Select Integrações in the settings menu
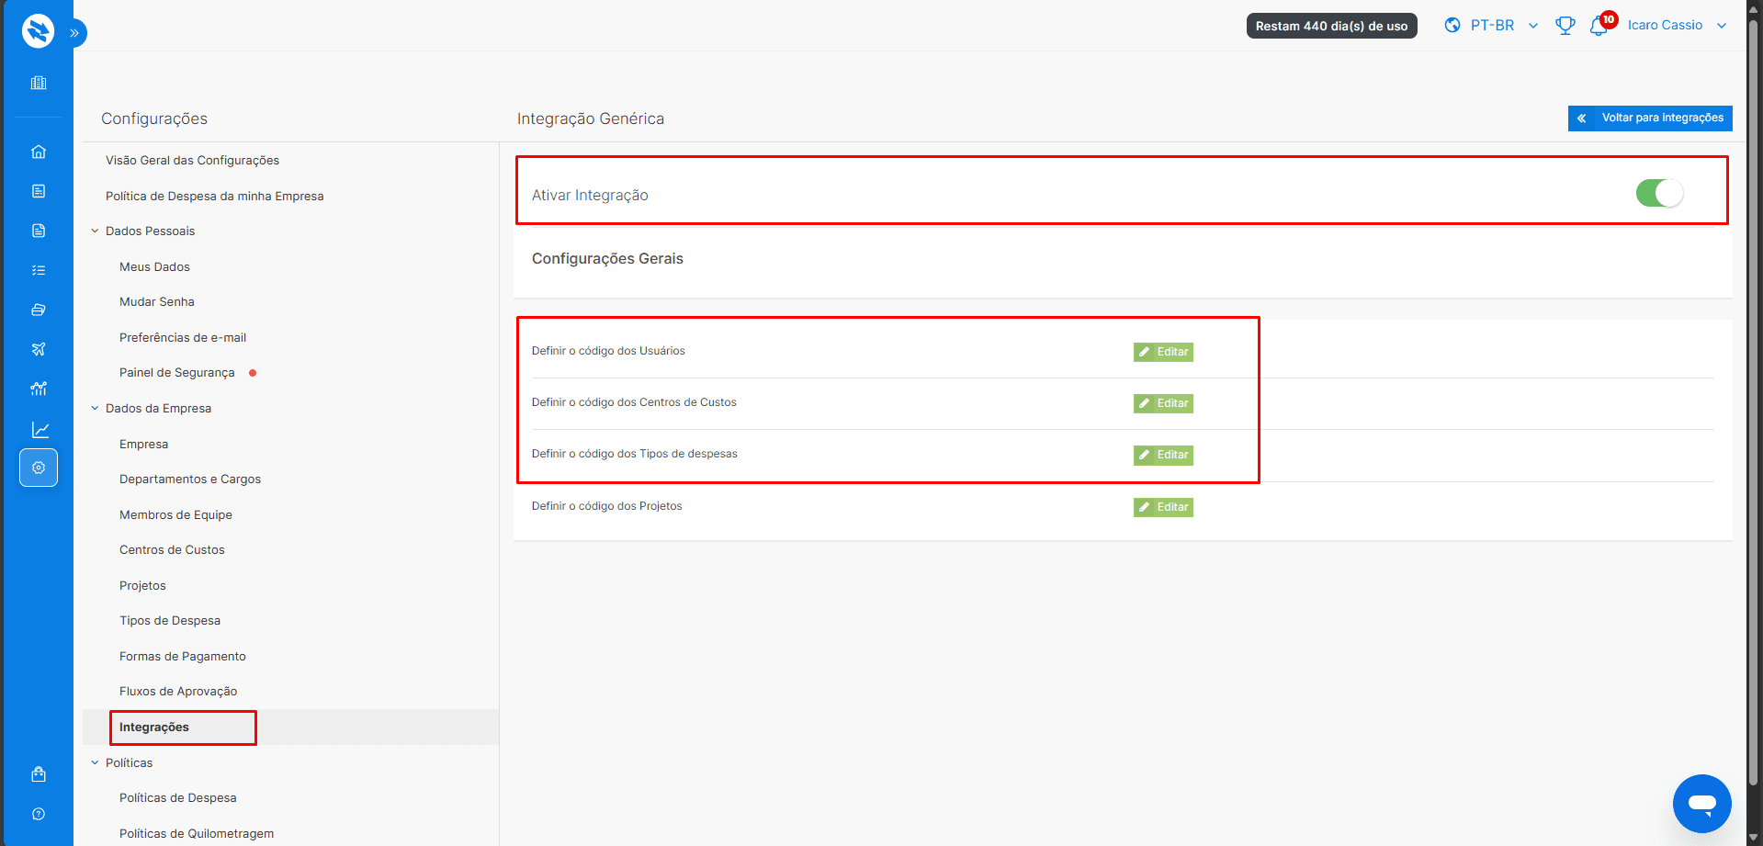Viewport: 1763px width, 846px height. tap(154, 727)
